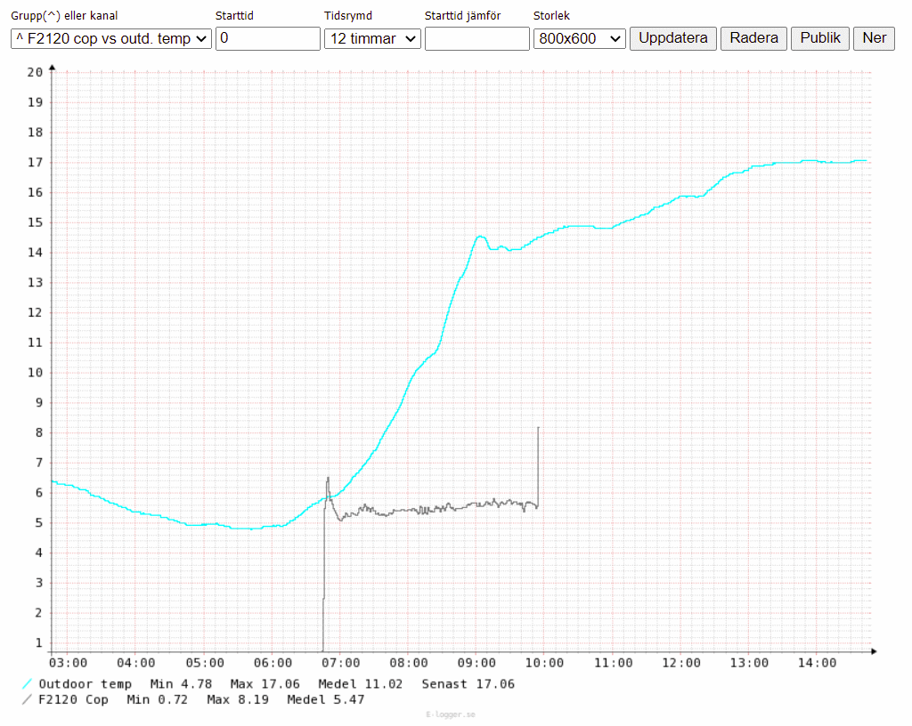Click the Publik button
This screenshot has height=726, width=912.
pyautogui.click(x=818, y=38)
